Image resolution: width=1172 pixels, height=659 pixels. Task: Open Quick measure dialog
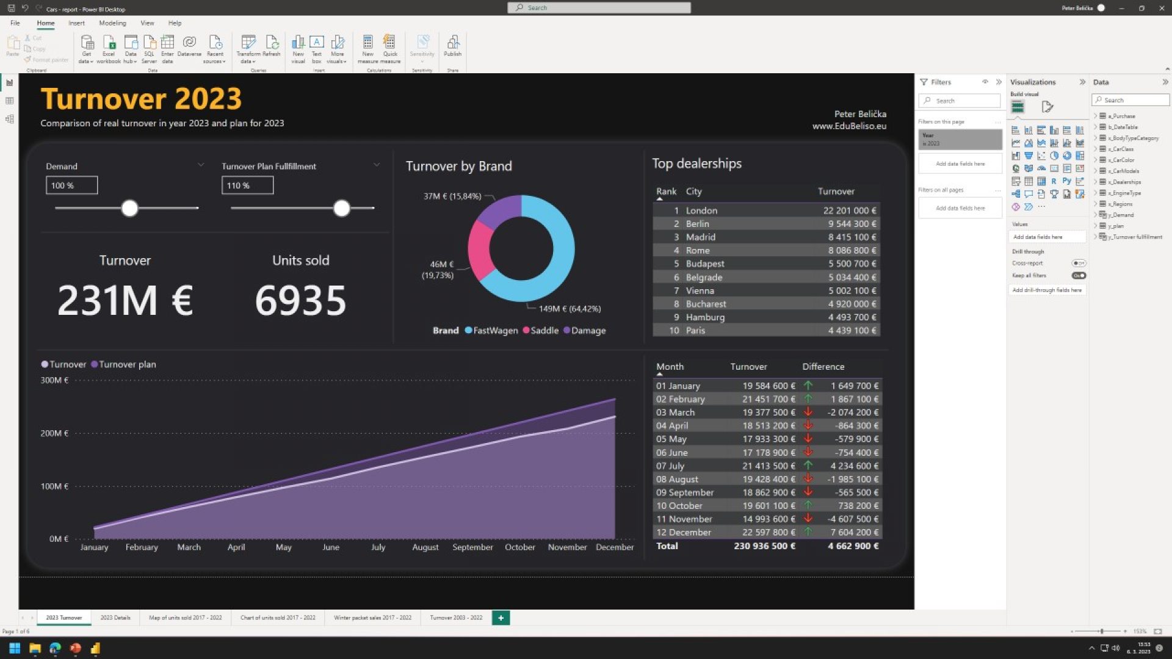390,49
